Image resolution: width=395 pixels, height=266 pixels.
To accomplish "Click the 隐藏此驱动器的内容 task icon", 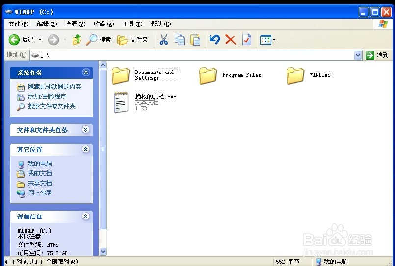I will coord(21,87).
